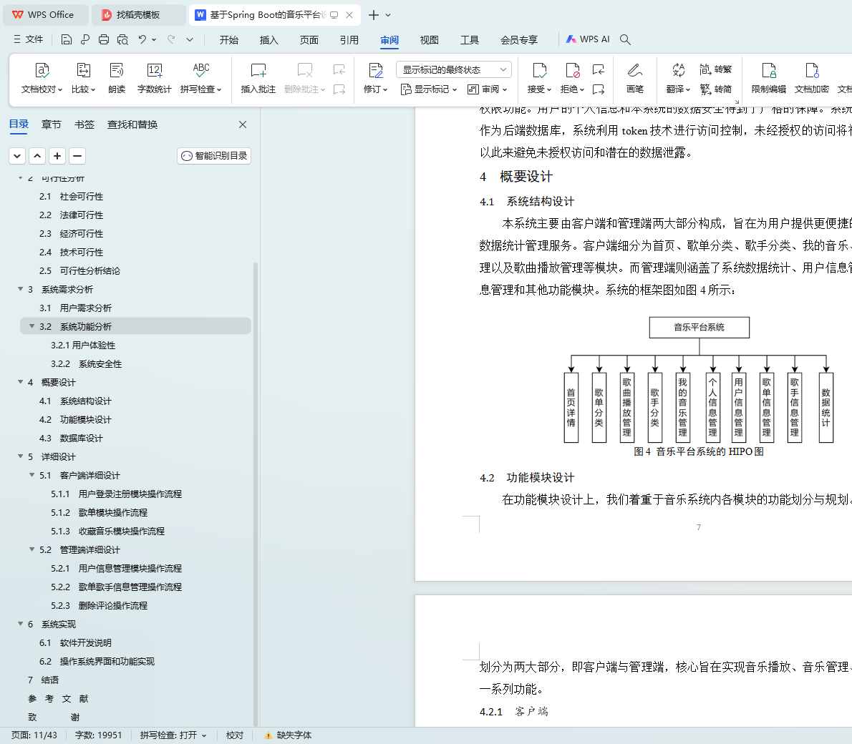Click the print icon in quick toolbar
Viewport: 852px width, 744px height.
pos(104,39)
